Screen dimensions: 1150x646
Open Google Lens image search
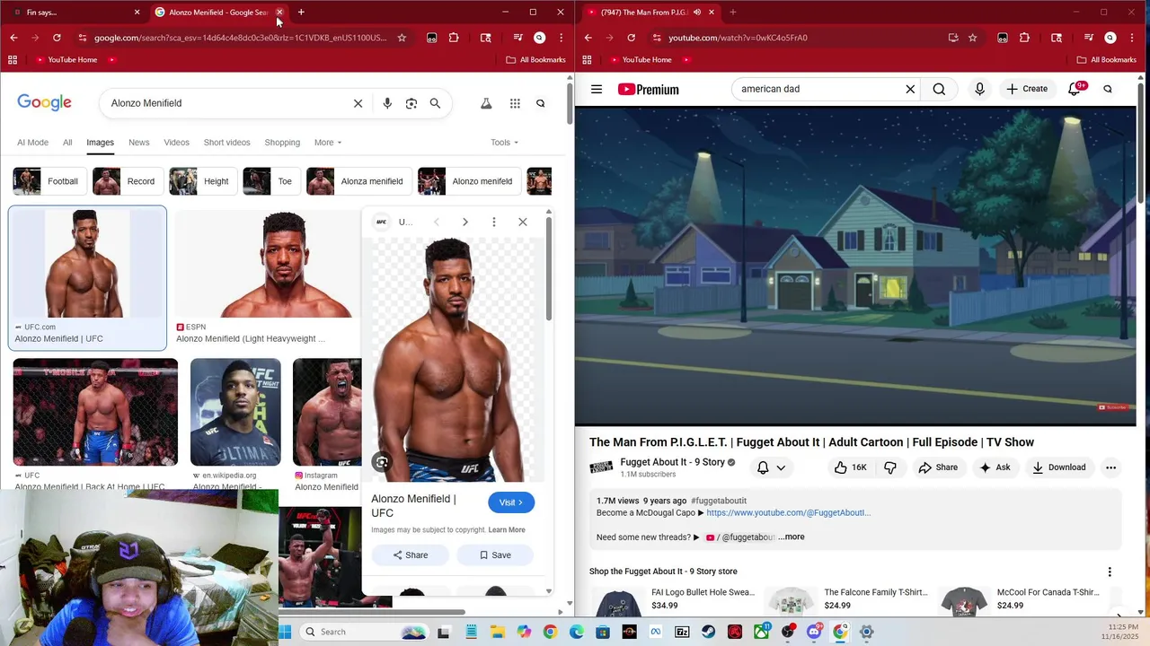pos(411,103)
